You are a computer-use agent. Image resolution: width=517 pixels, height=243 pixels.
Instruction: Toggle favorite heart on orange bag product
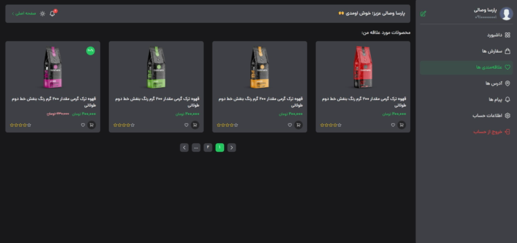pyautogui.click(x=290, y=125)
